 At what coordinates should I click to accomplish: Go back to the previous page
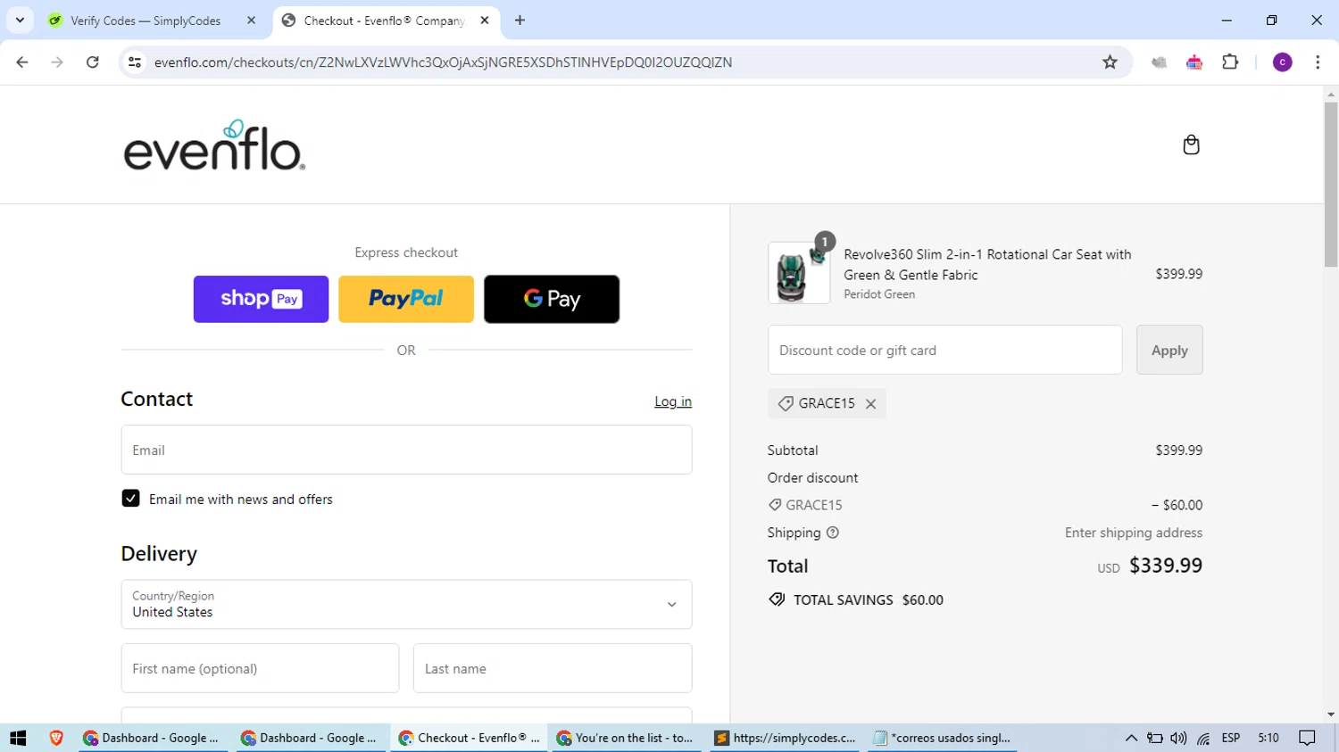coord(22,62)
